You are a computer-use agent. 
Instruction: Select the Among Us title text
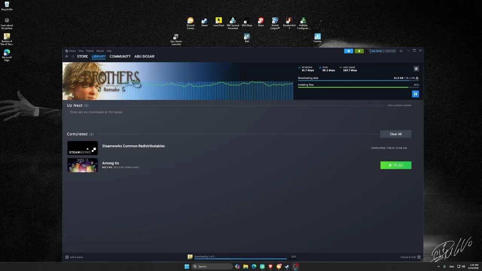(x=110, y=163)
